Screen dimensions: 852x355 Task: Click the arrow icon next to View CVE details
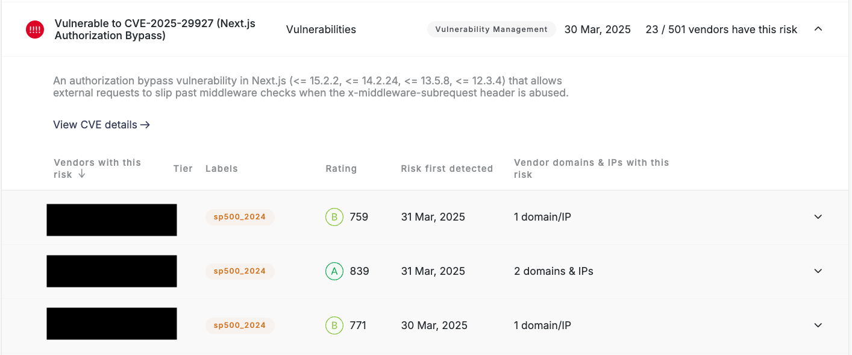coord(145,124)
